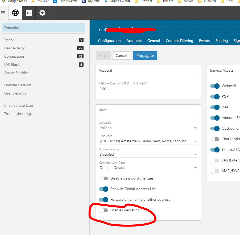Image resolution: width=240 pixels, height=235 pixels.
Task: Open the MyKerio bookmark
Action: [x=91, y=1]
